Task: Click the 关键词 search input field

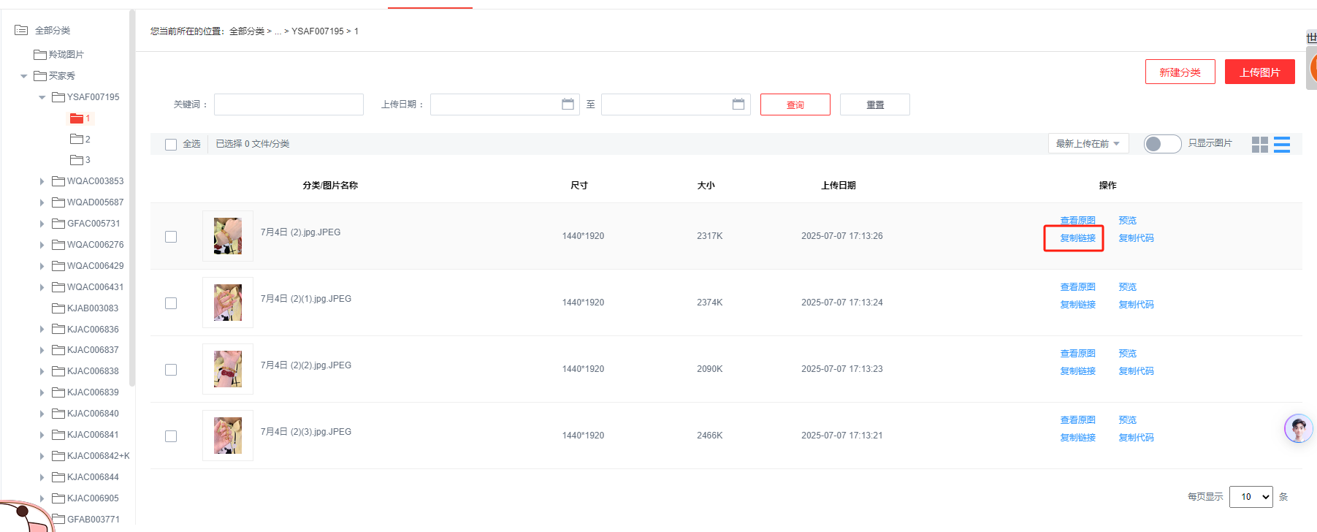Action: click(289, 104)
